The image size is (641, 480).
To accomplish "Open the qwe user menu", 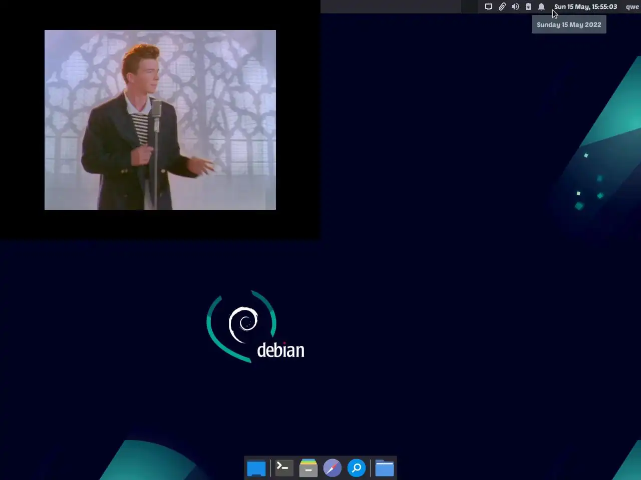I will 632,6.
